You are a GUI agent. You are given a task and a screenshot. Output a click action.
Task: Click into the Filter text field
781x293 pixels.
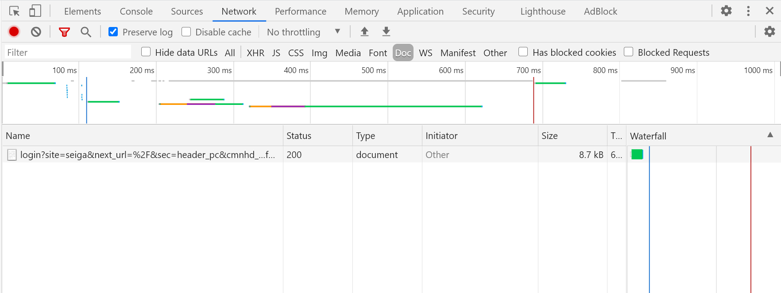point(68,52)
